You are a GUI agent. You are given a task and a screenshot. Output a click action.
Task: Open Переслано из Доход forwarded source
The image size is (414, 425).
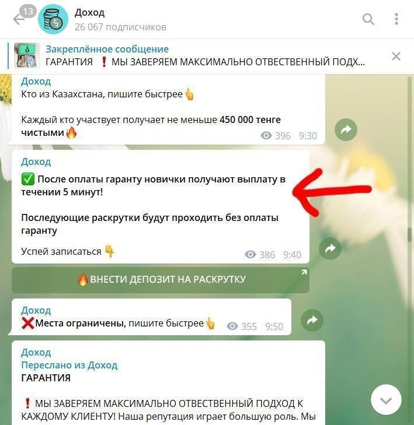coord(69,365)
